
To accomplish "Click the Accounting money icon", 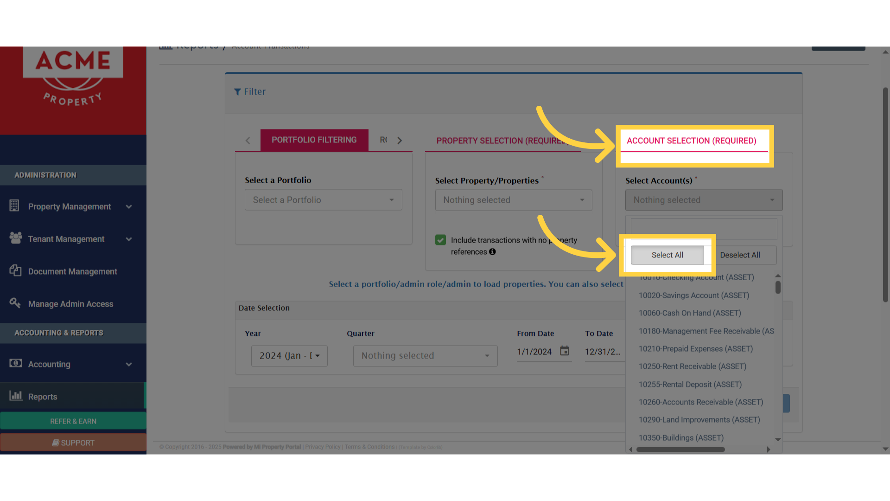I will tap(15, 363).
